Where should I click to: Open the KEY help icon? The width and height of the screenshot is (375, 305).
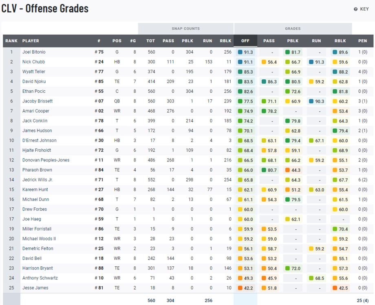click(355, 9)
